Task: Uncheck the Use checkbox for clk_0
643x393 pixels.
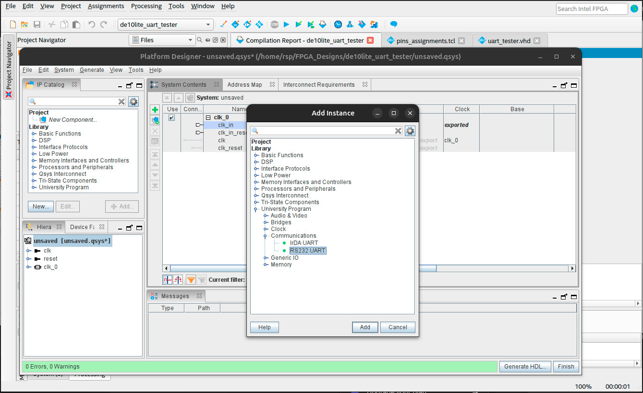Action: pos(171,118)
